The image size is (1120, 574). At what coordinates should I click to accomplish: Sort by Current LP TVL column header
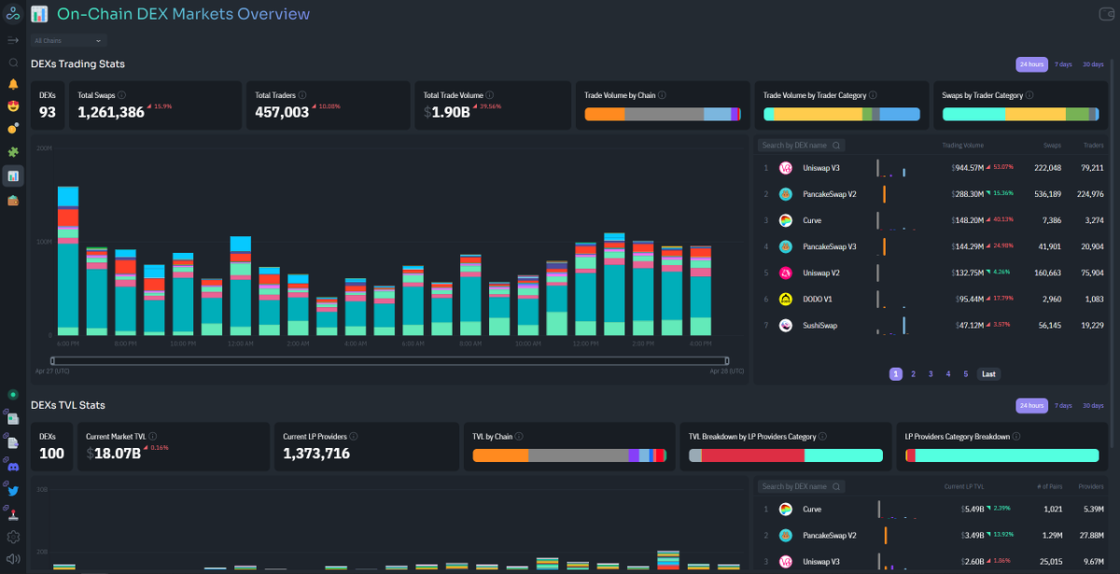click(x=964, y=486)
